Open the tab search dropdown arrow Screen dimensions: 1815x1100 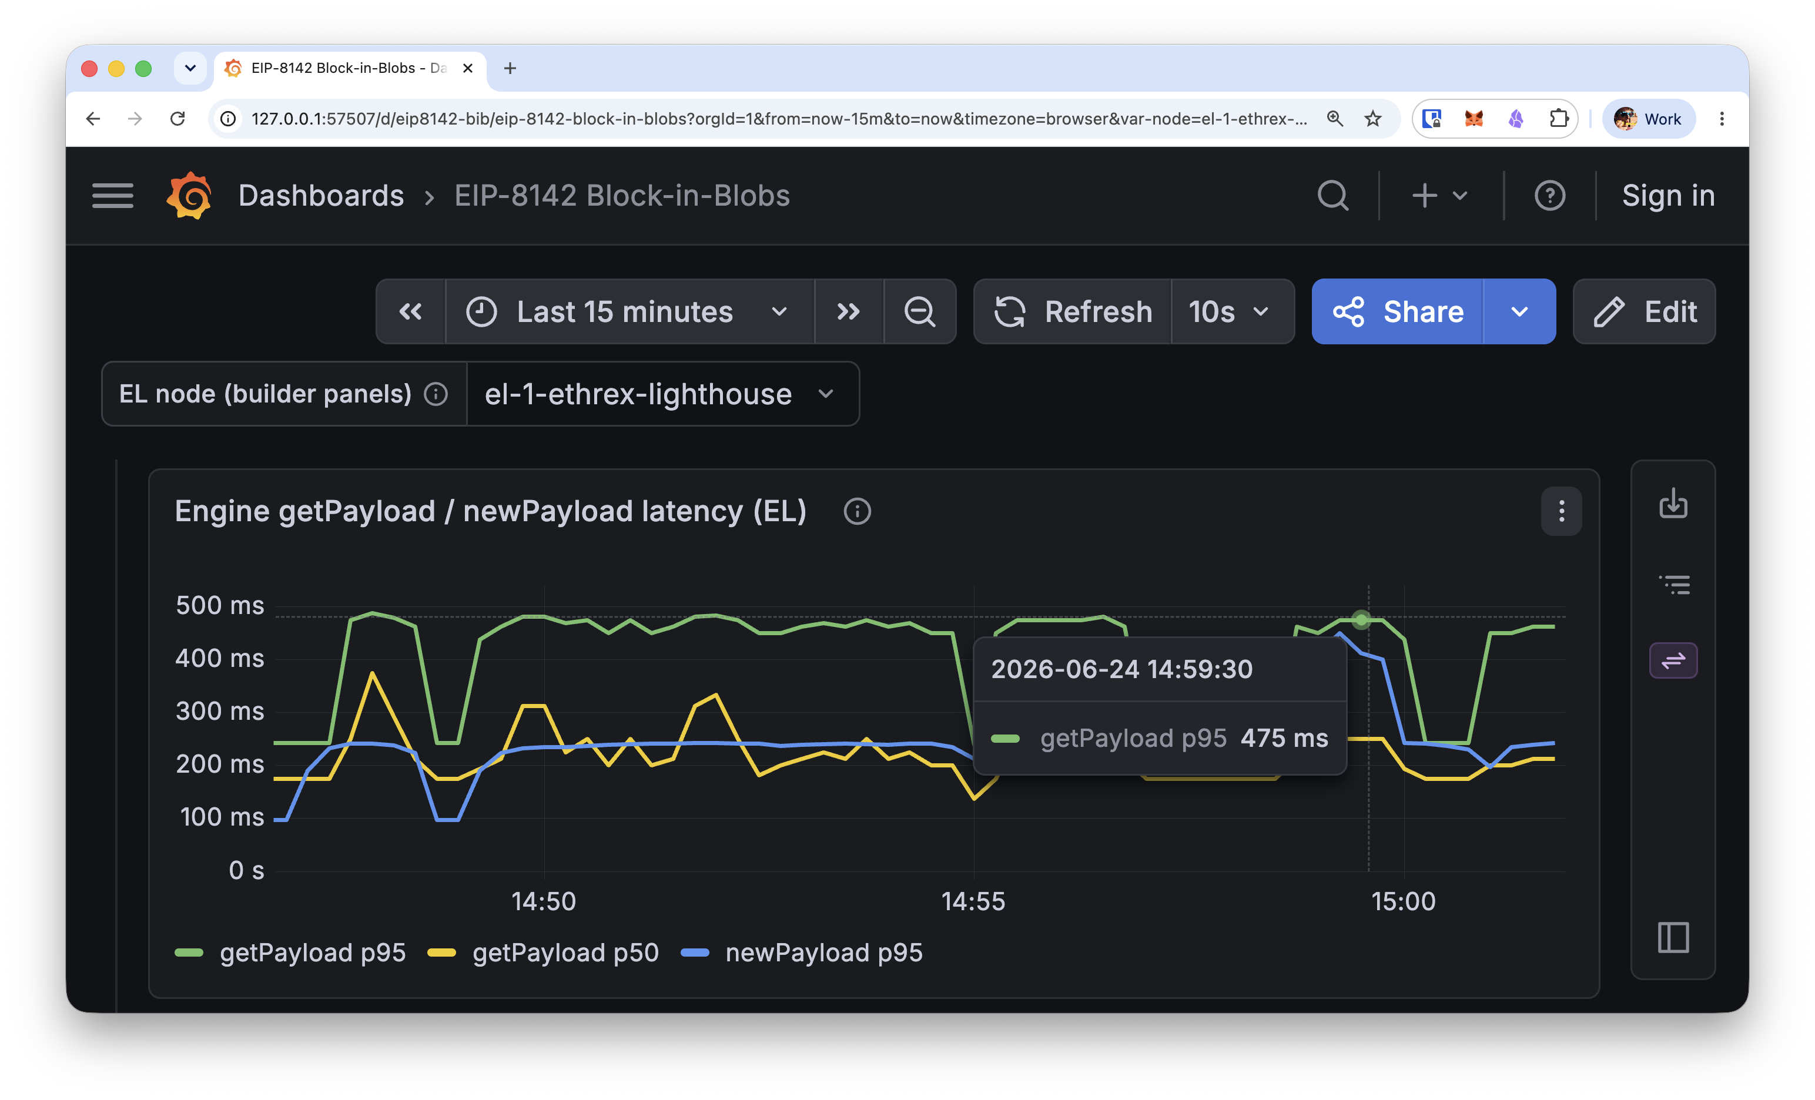click(190, 69)
